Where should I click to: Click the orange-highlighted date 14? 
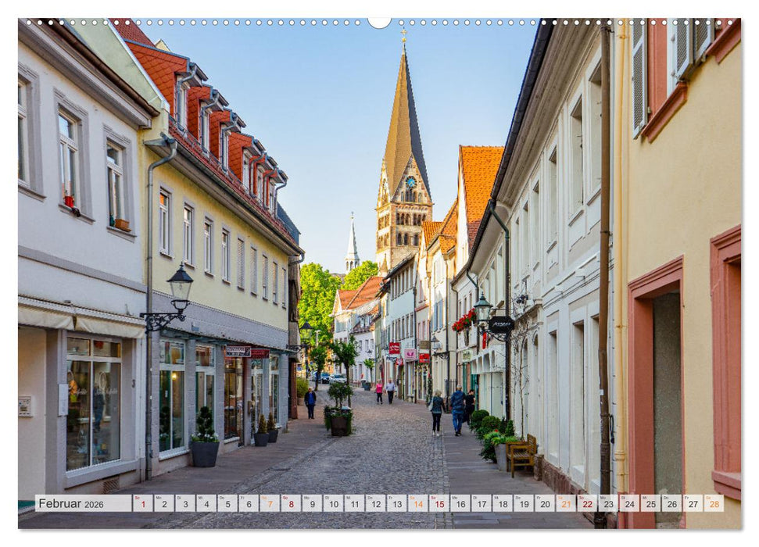pyautogui.click(x=417, y=506)
